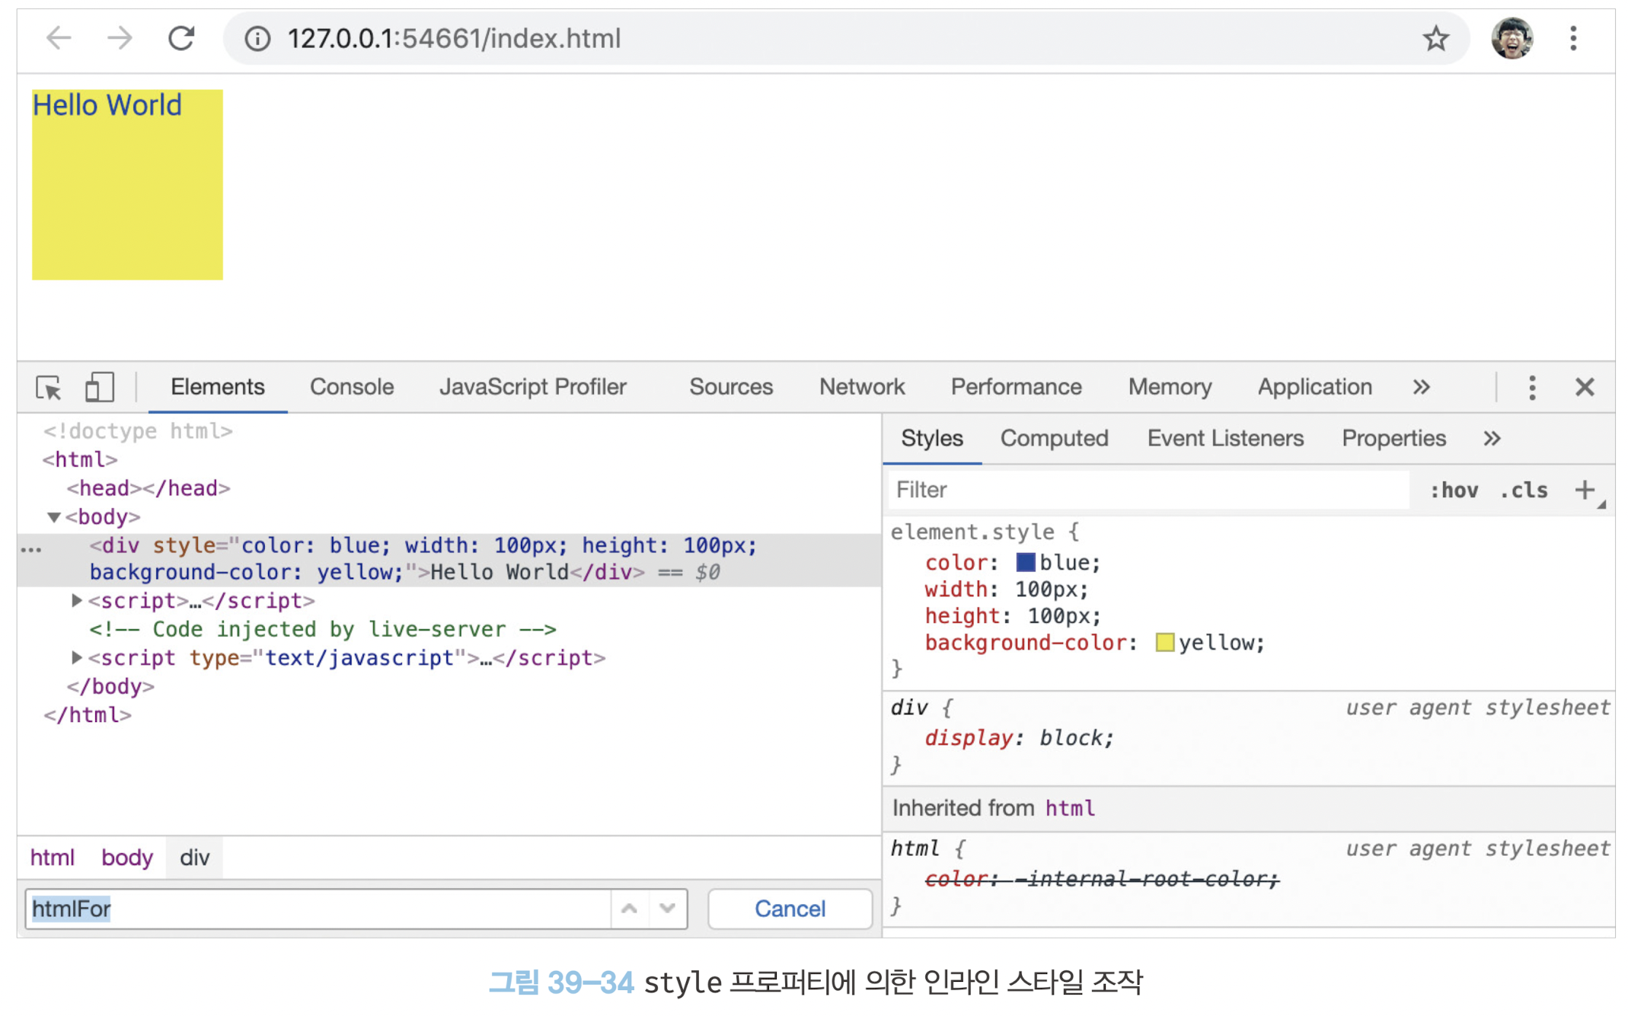The image size is (1628, 1016).
Task: Open the yellow background-color swatch
Action: [1164, 643]
